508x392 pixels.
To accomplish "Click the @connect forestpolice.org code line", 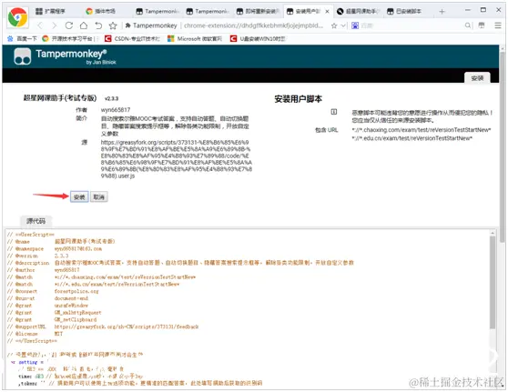I will click(x=53, y=291).
